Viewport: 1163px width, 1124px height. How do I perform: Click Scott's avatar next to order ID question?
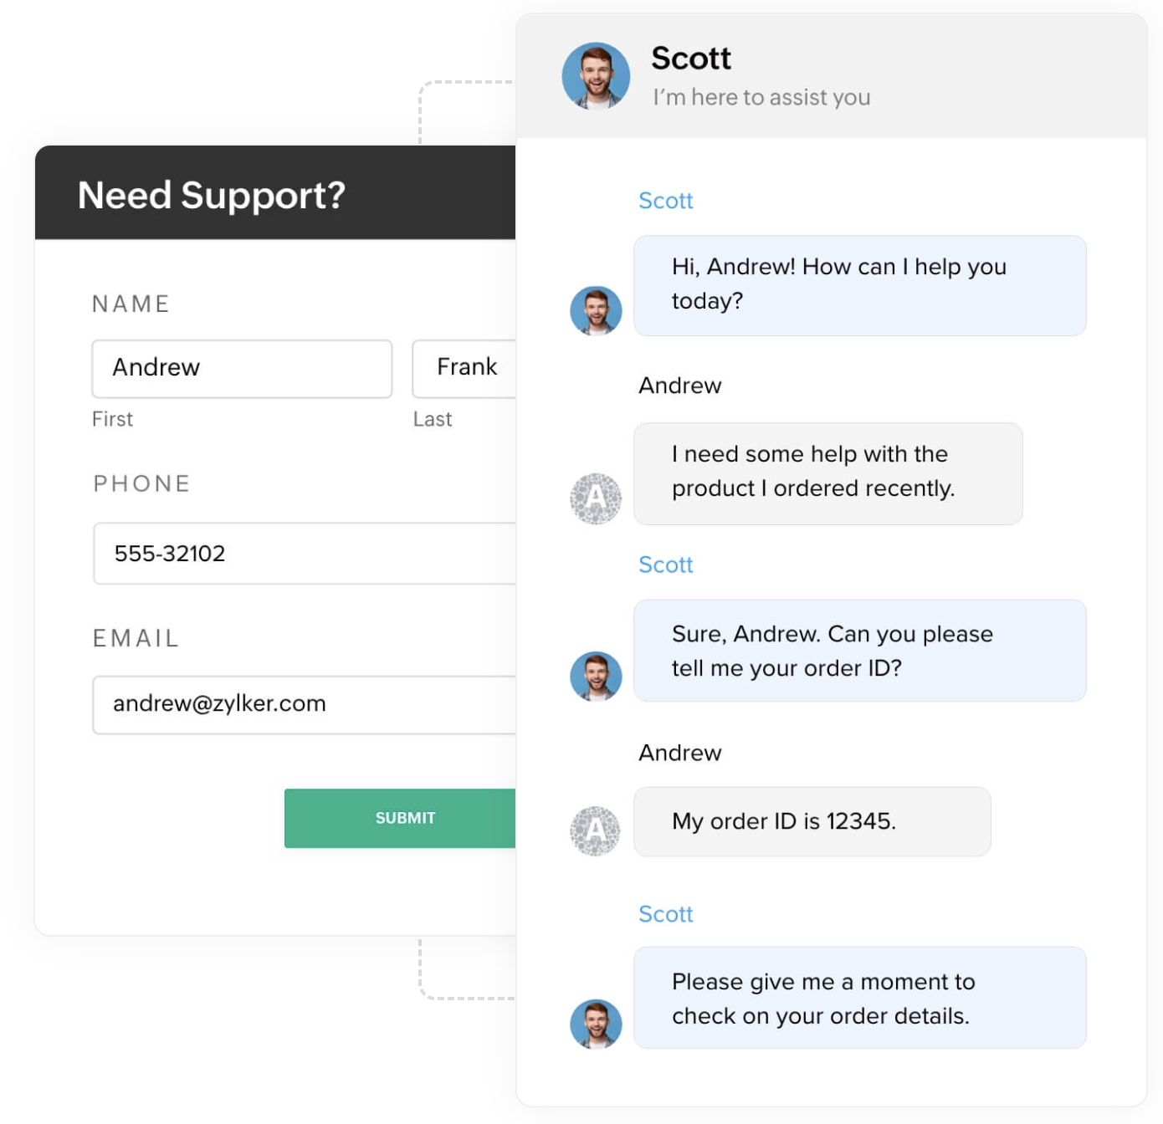point(596,676)
